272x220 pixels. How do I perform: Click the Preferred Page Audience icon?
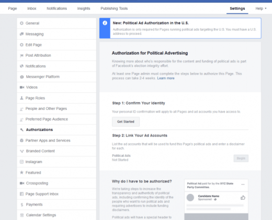[21, 119]
